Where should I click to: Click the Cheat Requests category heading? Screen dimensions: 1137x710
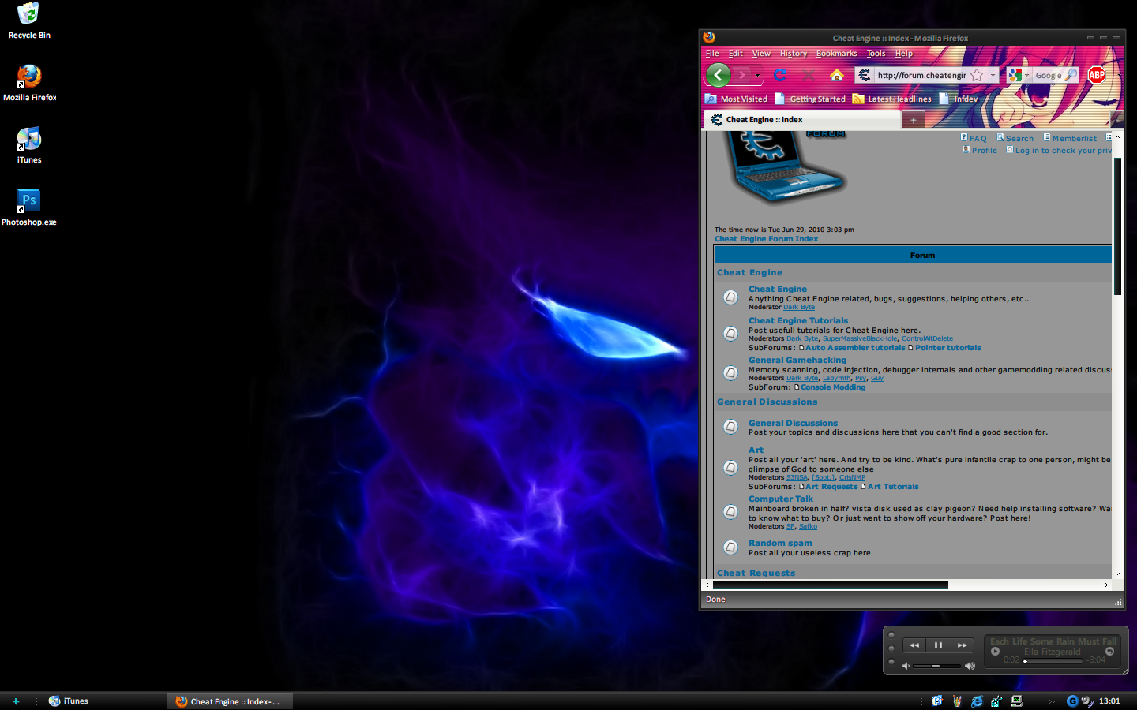pyautogui.click(x=756, y=573)
